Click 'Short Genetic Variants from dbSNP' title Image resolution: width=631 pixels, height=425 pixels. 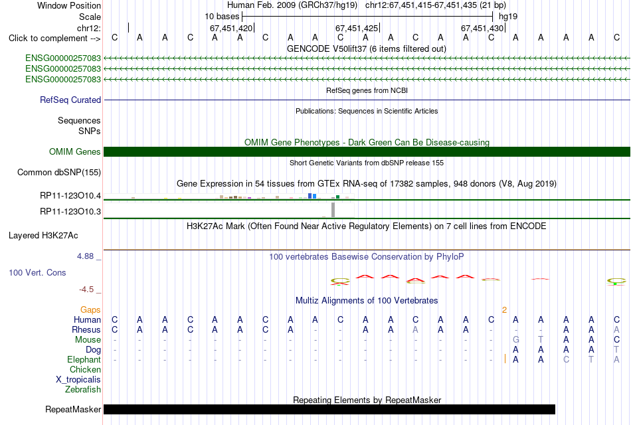[x=367, y=163]
